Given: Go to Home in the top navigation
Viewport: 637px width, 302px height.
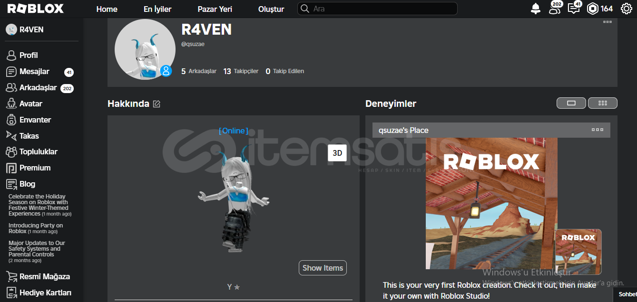Looking at the screenshot, I should (x=107, y=9).
